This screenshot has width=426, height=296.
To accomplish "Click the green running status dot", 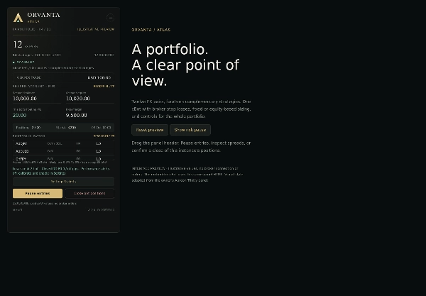I will click(x=13, y=62).
